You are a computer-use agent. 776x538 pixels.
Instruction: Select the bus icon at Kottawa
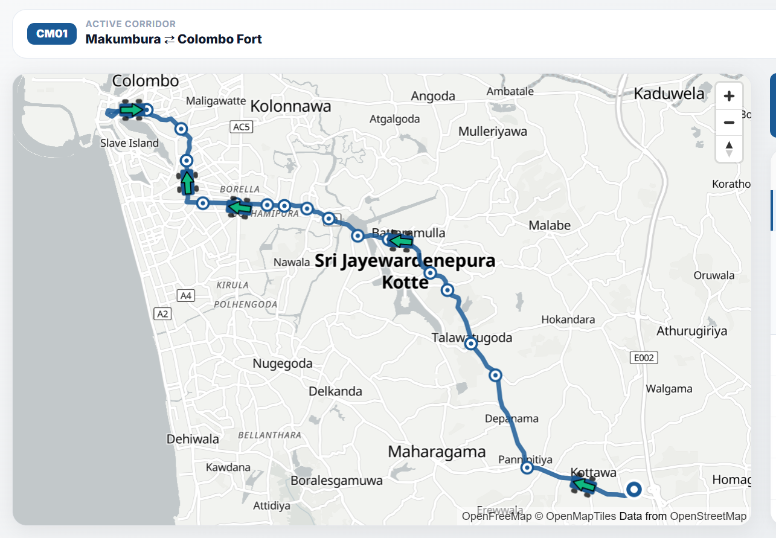(583, 485)
